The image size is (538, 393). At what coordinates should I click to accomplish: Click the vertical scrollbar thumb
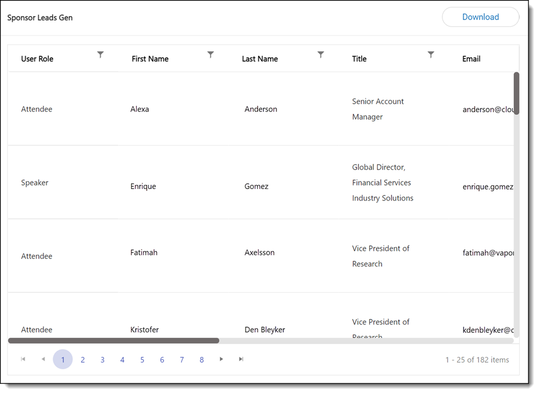click(x=516, y=93)
